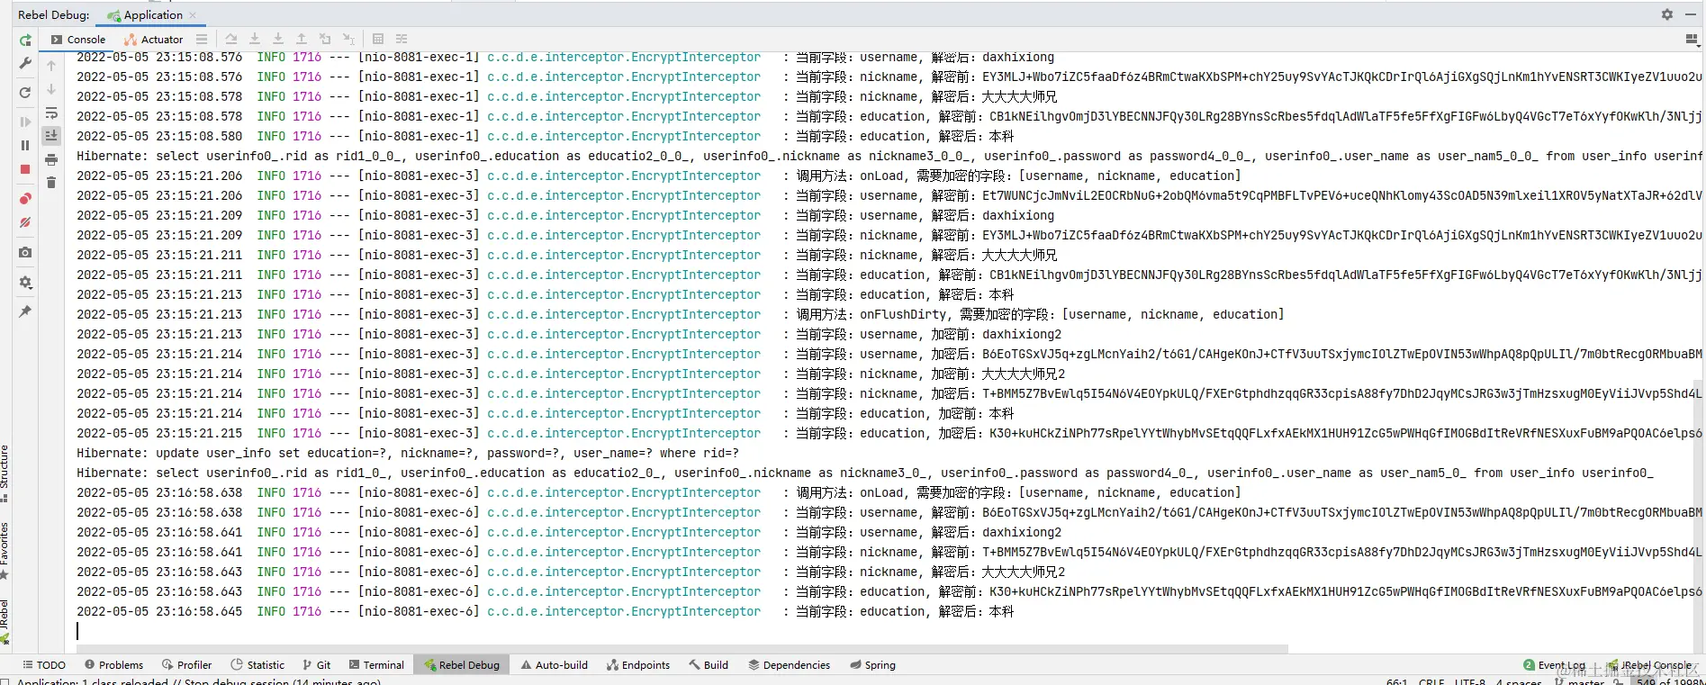Open the TODO tool window
1706x685 pixels.
(x=44, y=665)
